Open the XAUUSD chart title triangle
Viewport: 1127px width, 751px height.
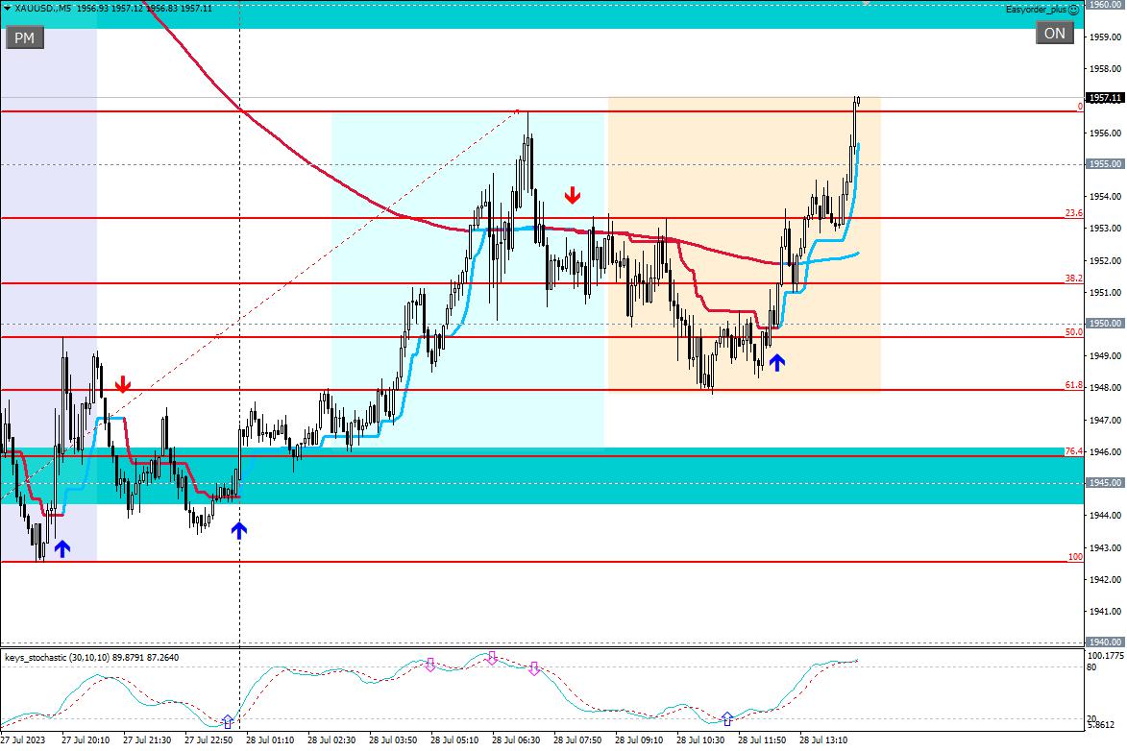[x=8, y=8]
